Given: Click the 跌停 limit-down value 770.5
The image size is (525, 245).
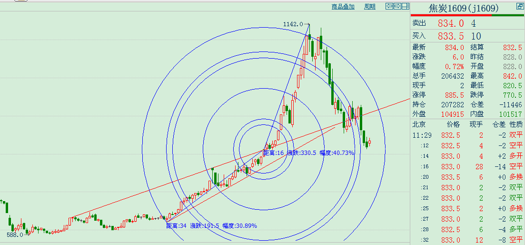Looking at the screenshot, I should point(512,95).
